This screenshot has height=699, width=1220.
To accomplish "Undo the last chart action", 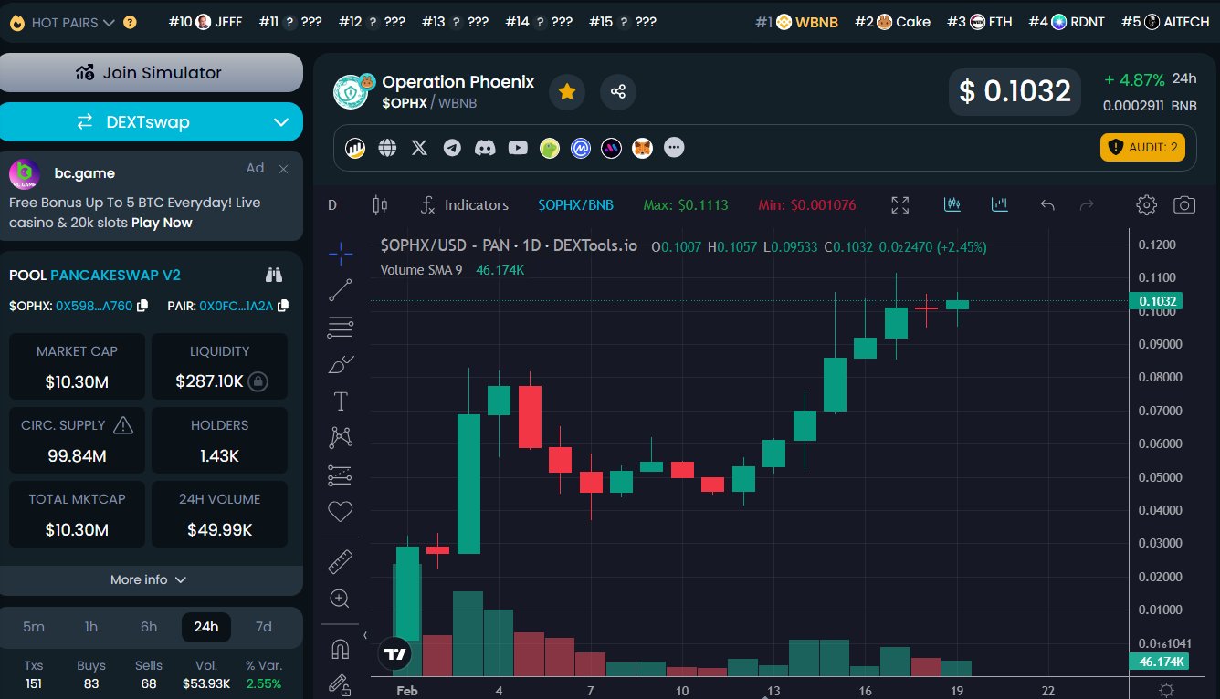I will point(1047,205).
